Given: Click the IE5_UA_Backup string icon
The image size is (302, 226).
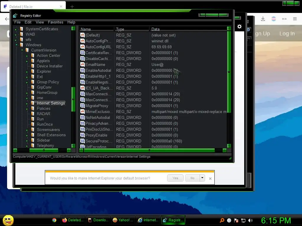Looking at the screenshot, I should tap(83, 88).
